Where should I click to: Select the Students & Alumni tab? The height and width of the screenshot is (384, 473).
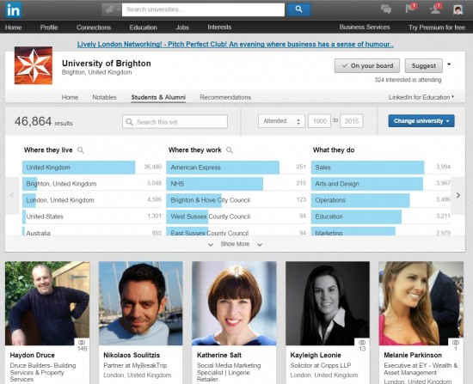[x=158, y=97]
